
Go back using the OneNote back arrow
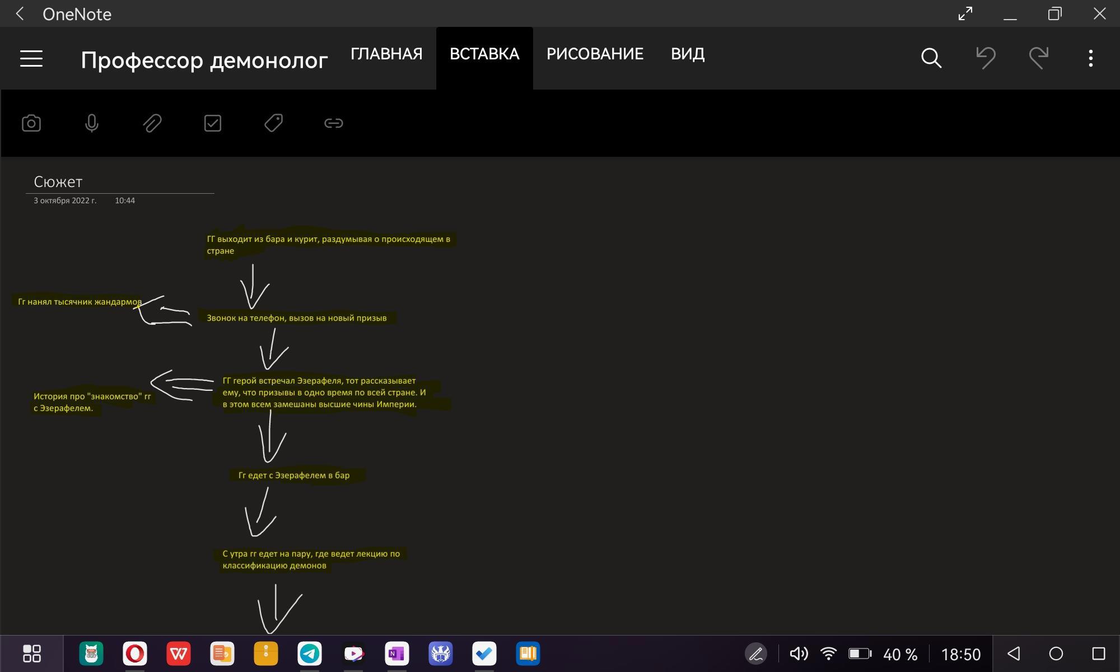tap(20, 14)
